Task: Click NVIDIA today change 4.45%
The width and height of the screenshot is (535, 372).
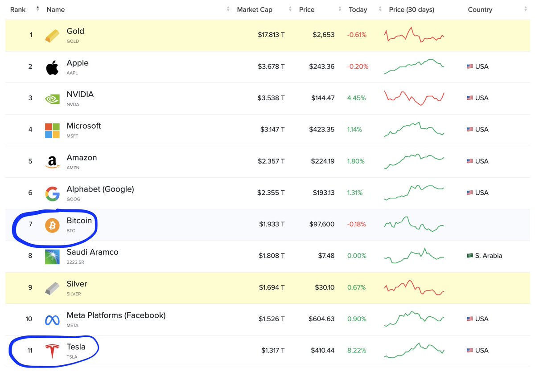Action: tap(357, 98)
